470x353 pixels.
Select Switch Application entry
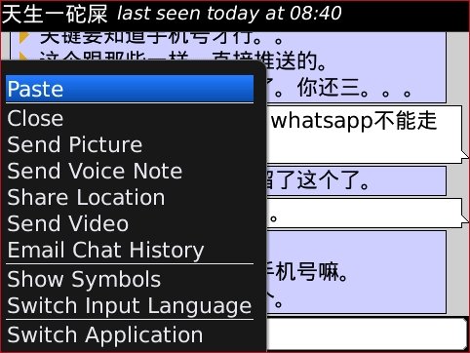coord(130,334)
